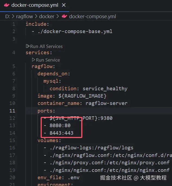Click the depends_on: key

coord(54,74)
